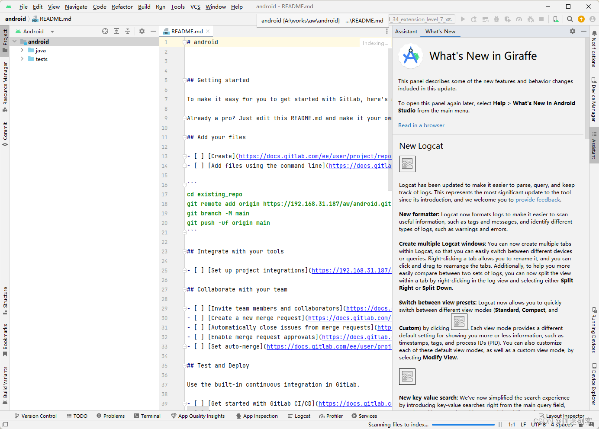599x429 pixels.
Task: Open editor tab list three-dot menu
Action: pos(387,31)
